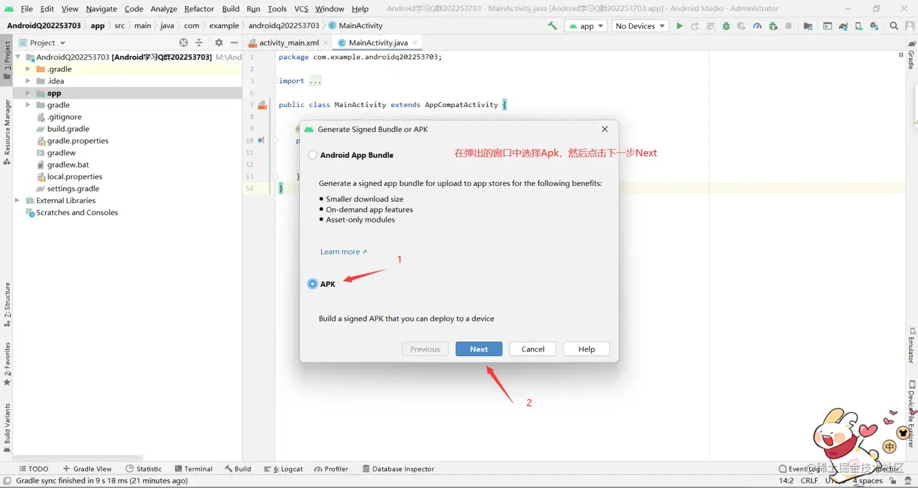Close the MainActivity.java tab with its x

tap(415, 43)
